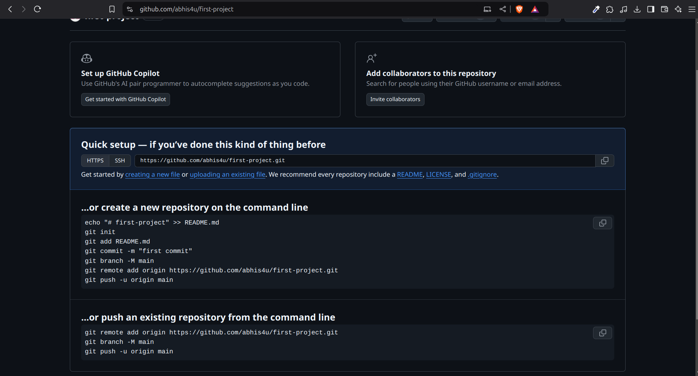The width and height of the screenshot is (698, 376).
Task: Click Invite collaborators button
Action: click(x=395, y=99)
